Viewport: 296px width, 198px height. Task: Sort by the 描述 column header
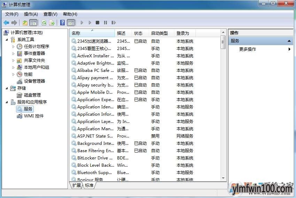123,33
